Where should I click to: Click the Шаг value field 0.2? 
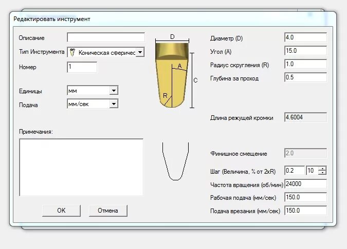(x=295, y=171)
